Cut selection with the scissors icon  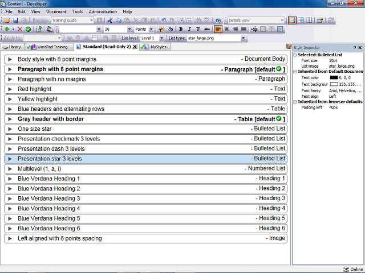coord(110,20)
